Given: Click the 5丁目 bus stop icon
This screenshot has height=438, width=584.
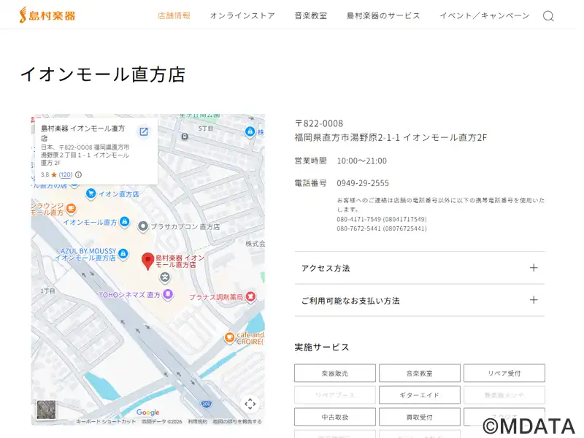Looking at the screenshot, I should [x=185, y=137].
